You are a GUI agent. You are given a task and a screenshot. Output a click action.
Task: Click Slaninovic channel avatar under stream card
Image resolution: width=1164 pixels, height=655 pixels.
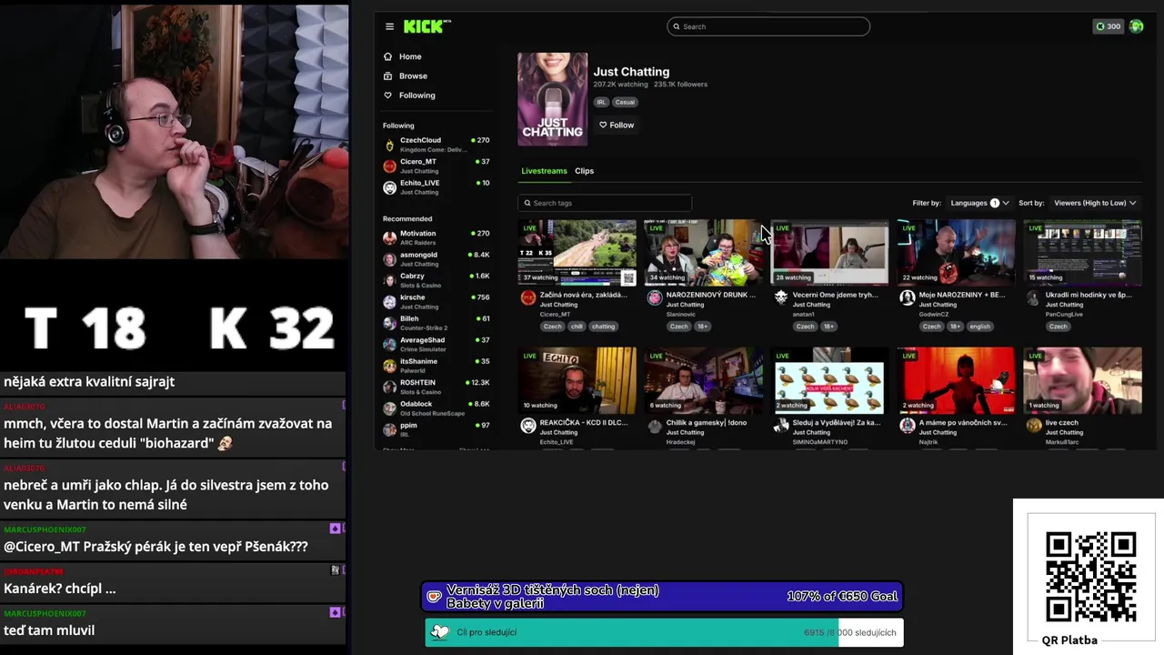(x=654, y=297)
